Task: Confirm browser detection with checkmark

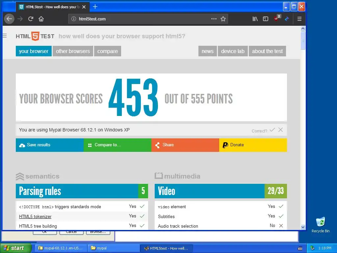Action: pyautogui.click(x=272, y=130)
